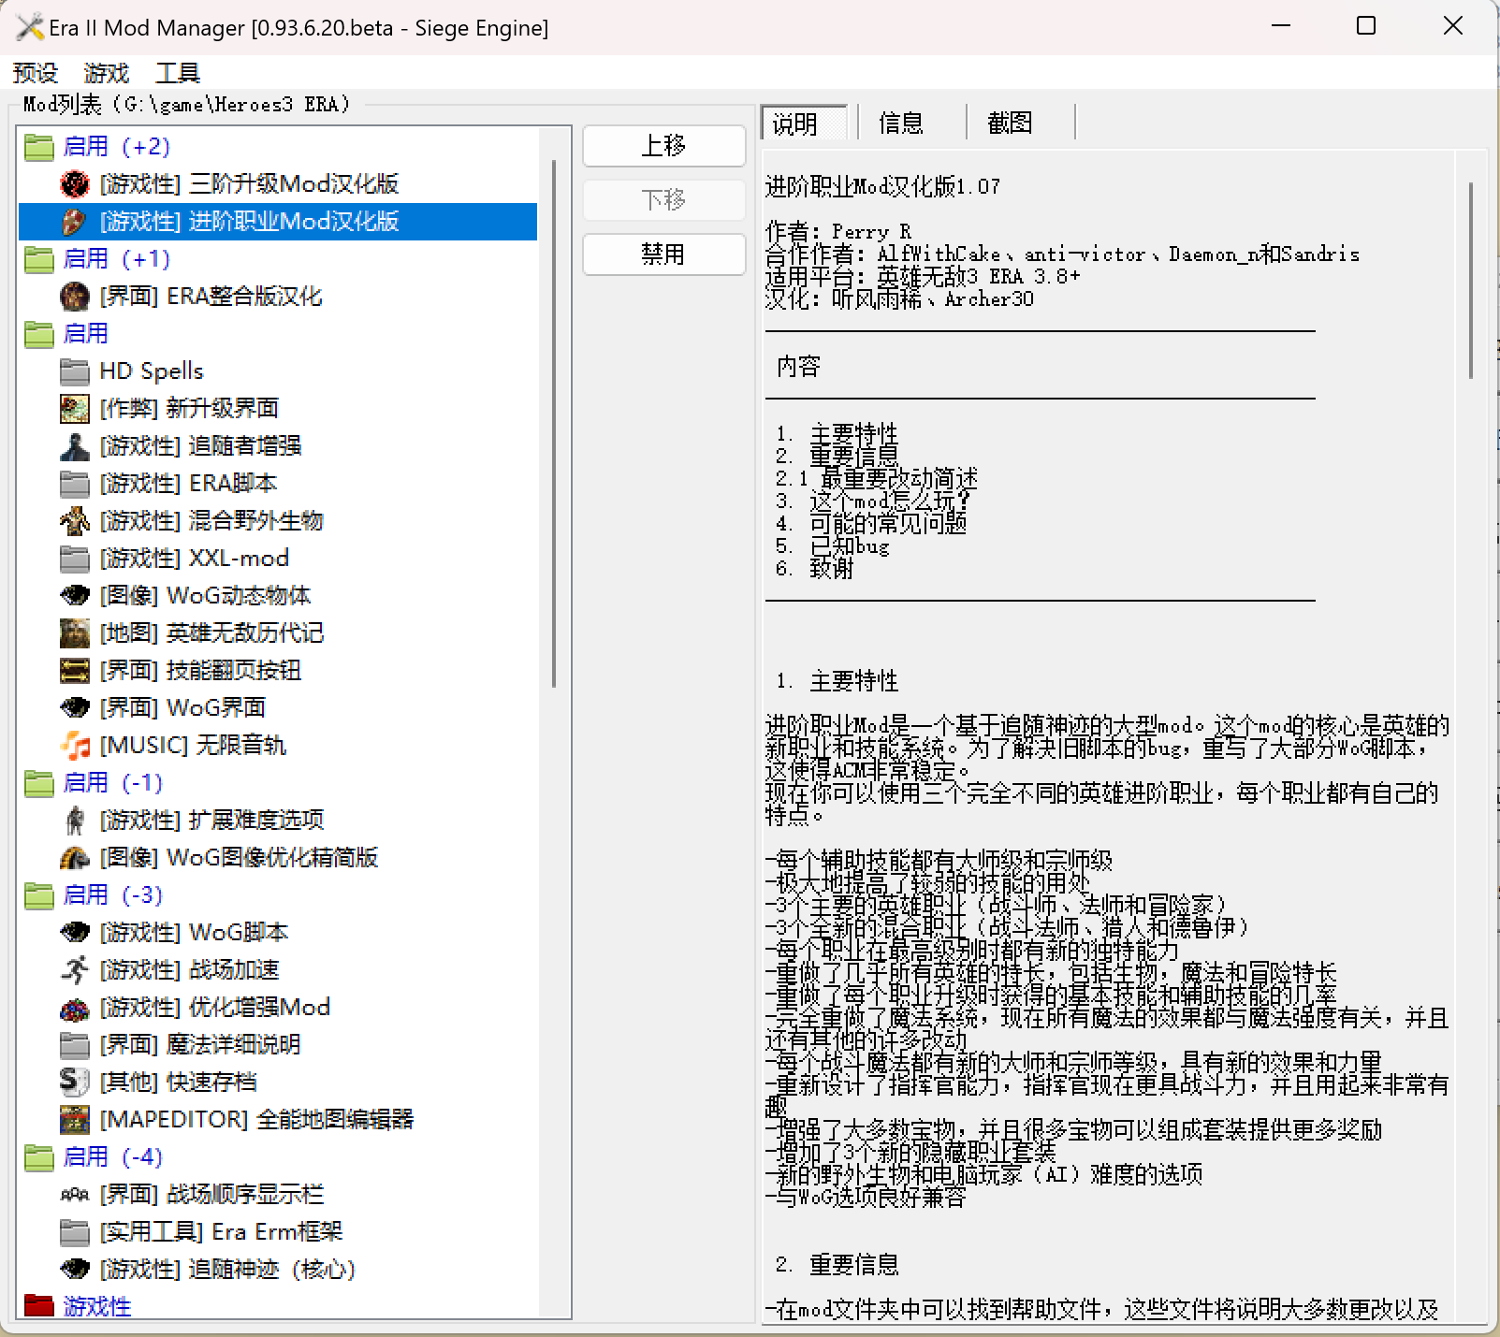Open the 预设 menu
The image size is (1500, 1337).
(36, 73)
